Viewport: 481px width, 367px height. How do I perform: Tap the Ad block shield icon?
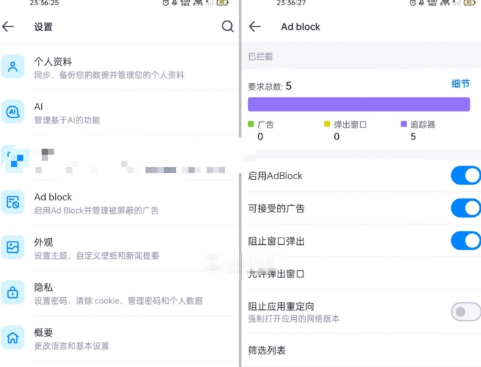pos(13,202)
